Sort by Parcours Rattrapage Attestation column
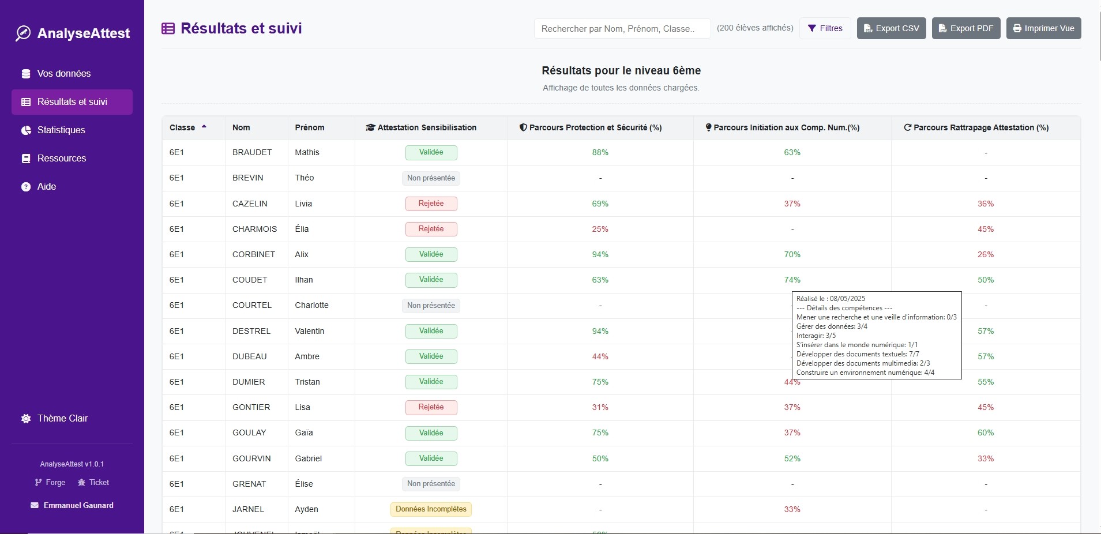1101x534 pixels. (x=976, y=127)
